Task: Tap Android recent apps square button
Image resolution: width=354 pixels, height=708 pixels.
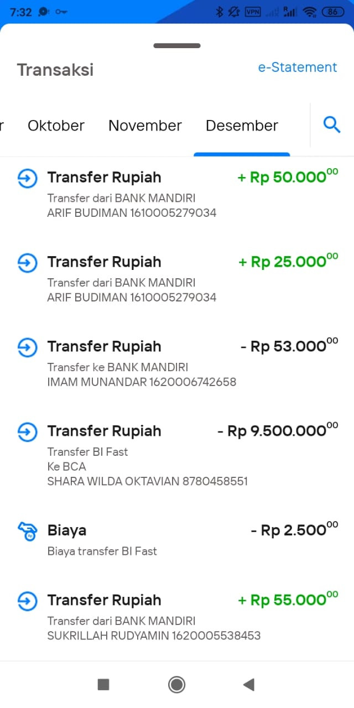Action: pyautogui.click(x=103, y=685)
